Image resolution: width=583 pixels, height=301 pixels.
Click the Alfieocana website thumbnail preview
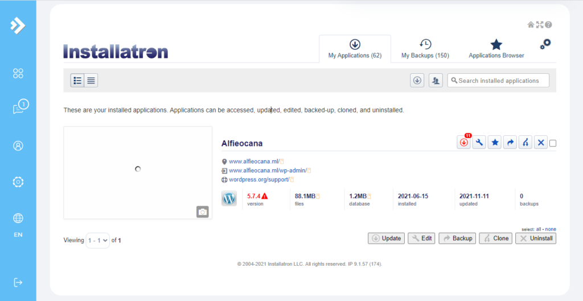click(x=138, y=173)
